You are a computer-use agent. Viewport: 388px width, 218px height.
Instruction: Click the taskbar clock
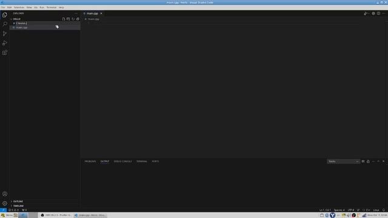tap(377, 216)
